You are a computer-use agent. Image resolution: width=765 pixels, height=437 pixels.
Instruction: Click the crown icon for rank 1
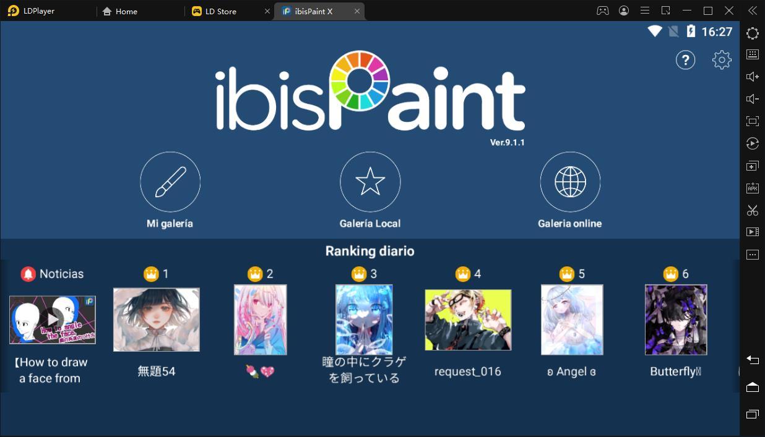point(151,274)
